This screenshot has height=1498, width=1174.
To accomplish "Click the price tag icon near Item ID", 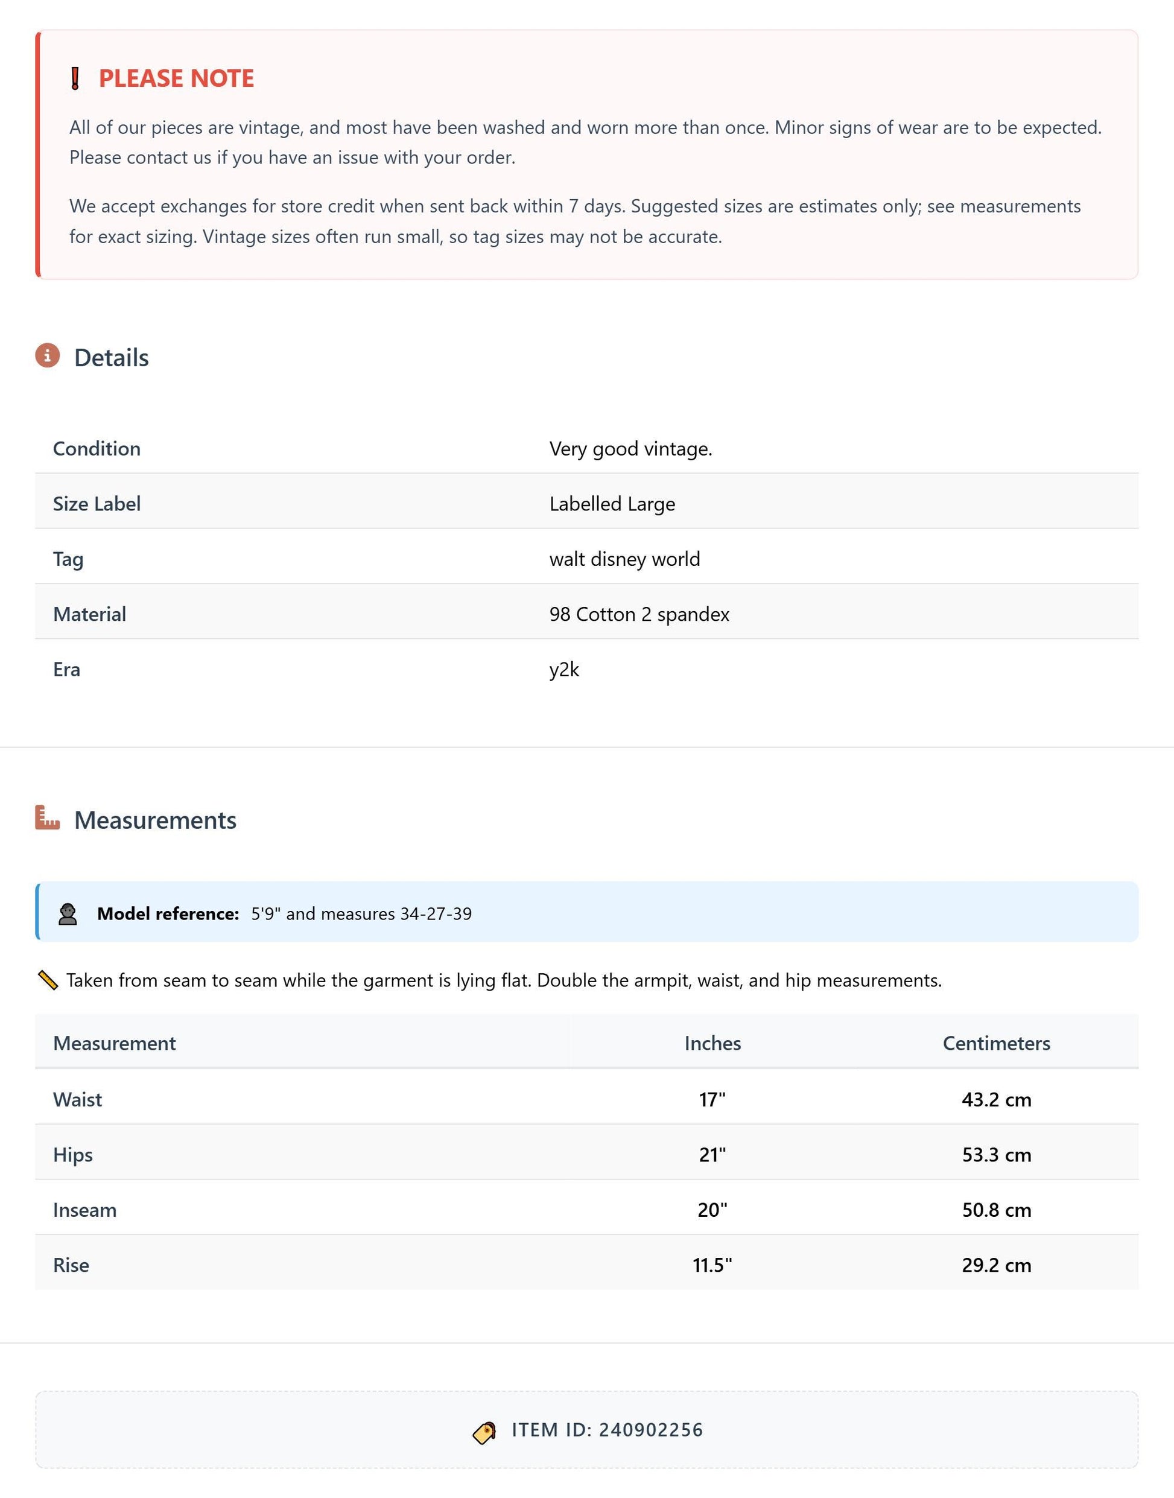I will (x=484, y=1433).
